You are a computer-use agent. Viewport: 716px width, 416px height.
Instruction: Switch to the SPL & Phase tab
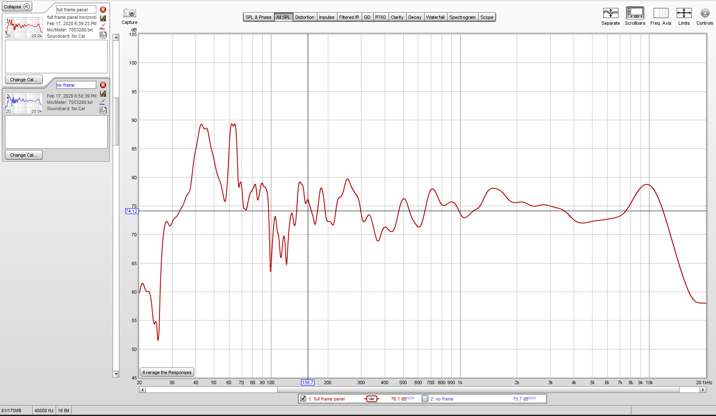258,17
